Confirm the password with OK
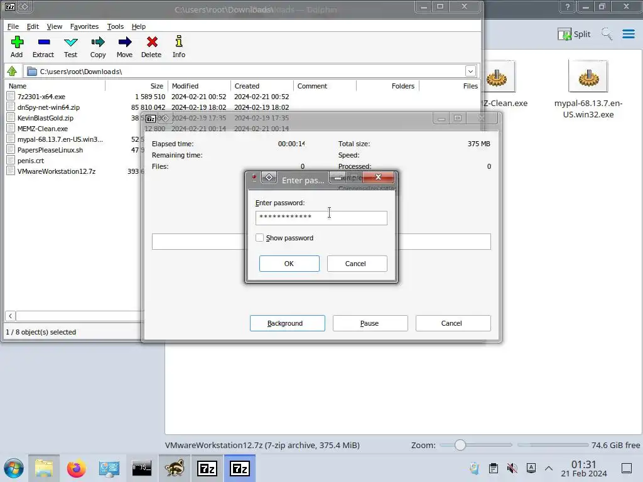This screenshot has width=643, height=482. click(289, 264)
